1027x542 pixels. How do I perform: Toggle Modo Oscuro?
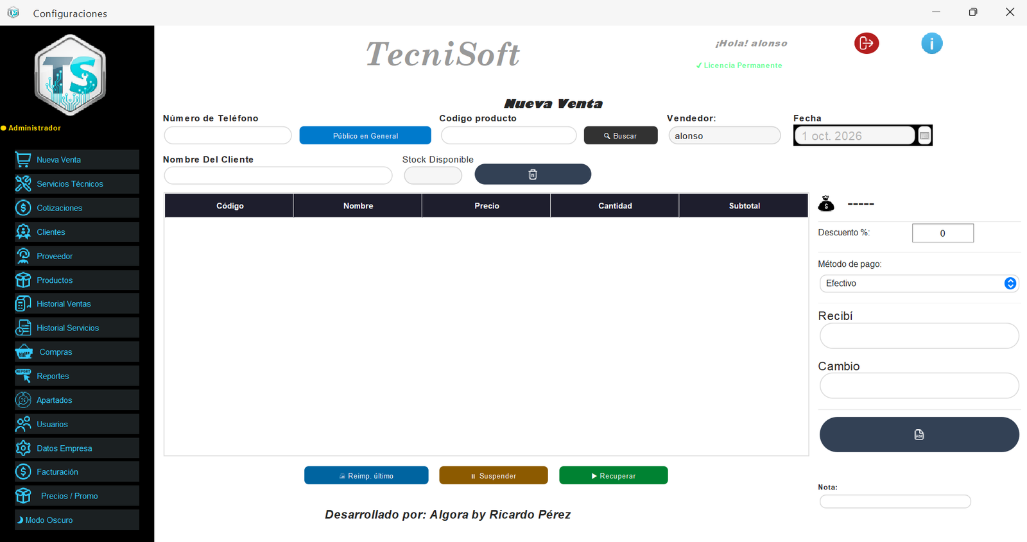(77, 520)
